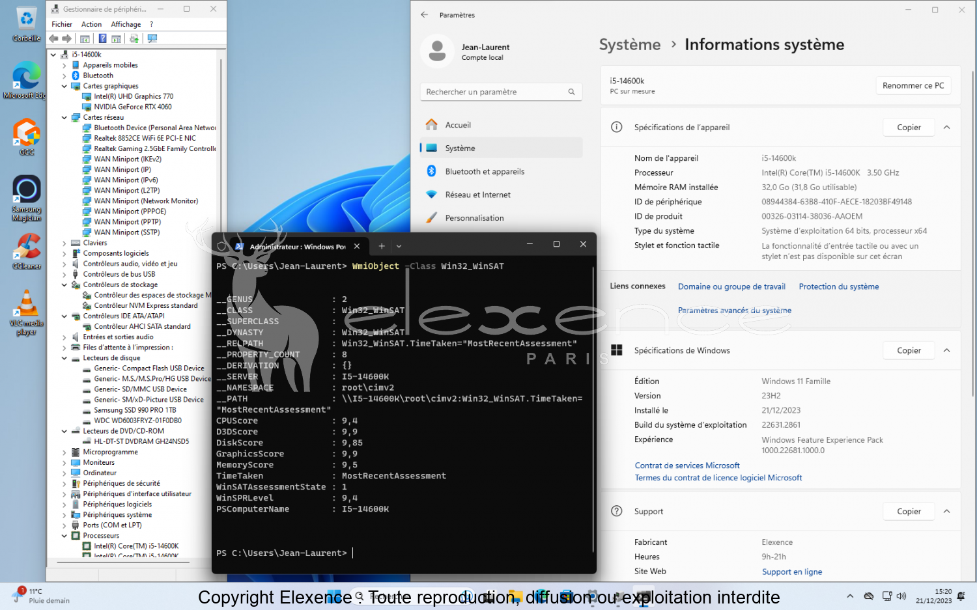Open Termes du contrat de licence logiciel Microsoft
The width and height of the screenshot is (977, 610).
718,478
